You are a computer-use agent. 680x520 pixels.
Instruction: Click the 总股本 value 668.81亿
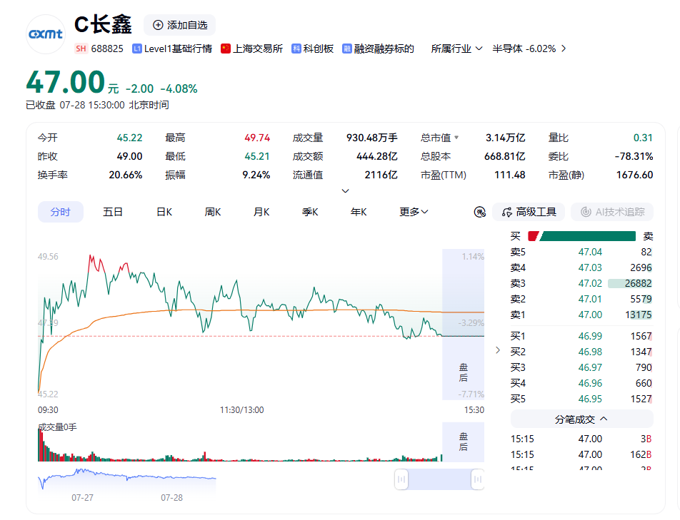click(x=504, y=156)
